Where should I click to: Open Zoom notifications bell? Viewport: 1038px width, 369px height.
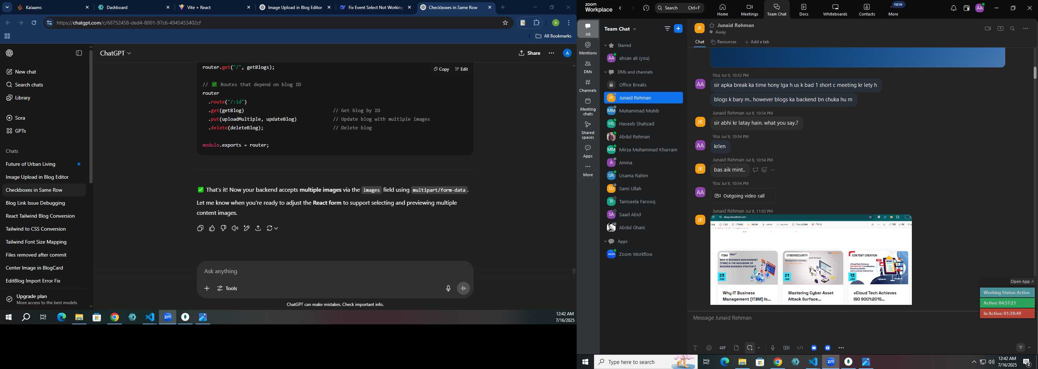[953, 8]
